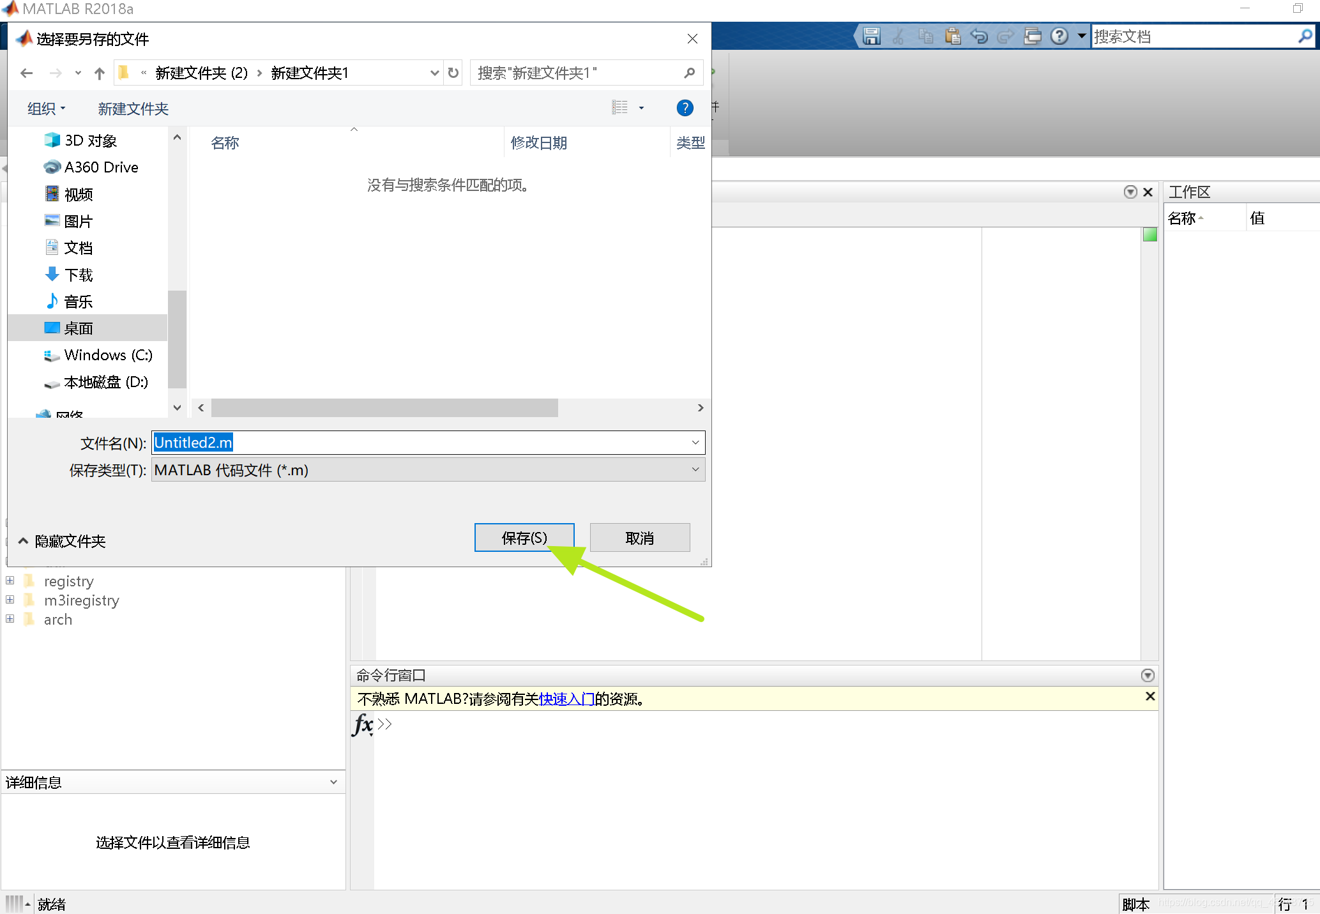Expand the registry folder tree node
The image size is (1320, 914).
pos(10,581)
